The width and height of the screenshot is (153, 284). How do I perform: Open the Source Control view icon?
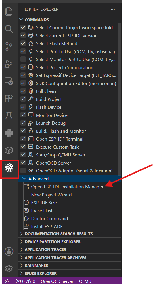pos(9,46)
